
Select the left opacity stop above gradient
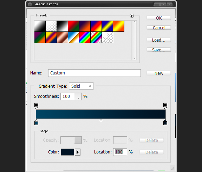tap(36, 106)
